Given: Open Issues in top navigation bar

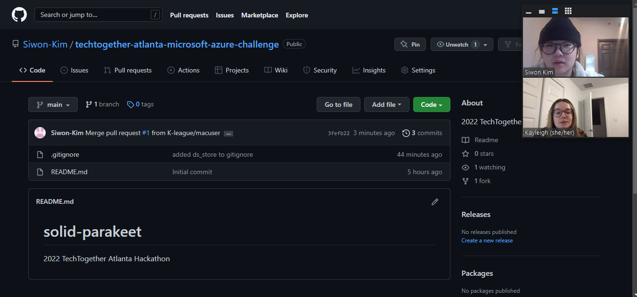Looking at the screenshot, I should [x=225, y=15].
